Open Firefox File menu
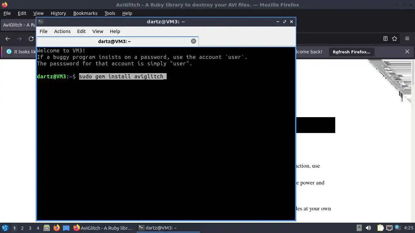Viewport: 415px width, 233px height. [7, 13]
